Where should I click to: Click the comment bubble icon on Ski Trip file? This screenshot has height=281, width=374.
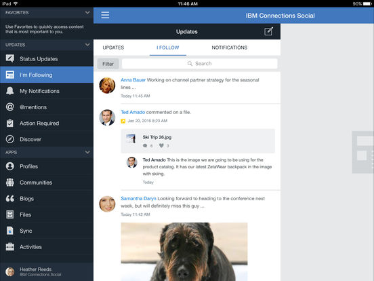[x=145, y=145]
